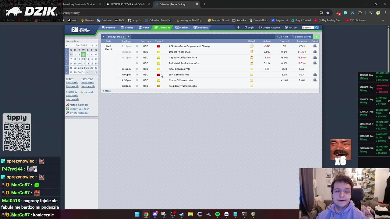Open detail folder for President Trump Speaks
The width and height of the screenshot is (390, 219).
point(251,86)
